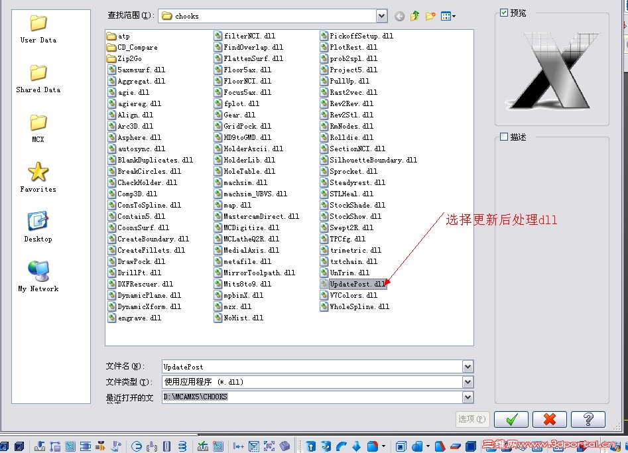Select the MirrorToolpath.dll file
The height and width of the screenshot is (453, 628).
pos(255,273)
